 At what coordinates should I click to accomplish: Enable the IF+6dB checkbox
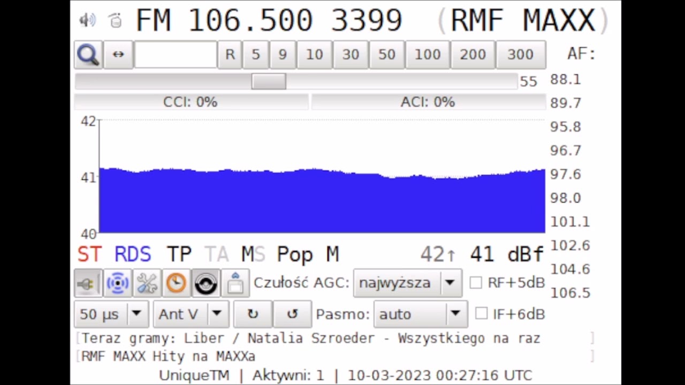point(481,314)
